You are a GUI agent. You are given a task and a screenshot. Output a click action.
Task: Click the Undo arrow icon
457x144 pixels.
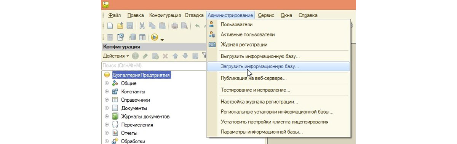[x=197, y=26]
